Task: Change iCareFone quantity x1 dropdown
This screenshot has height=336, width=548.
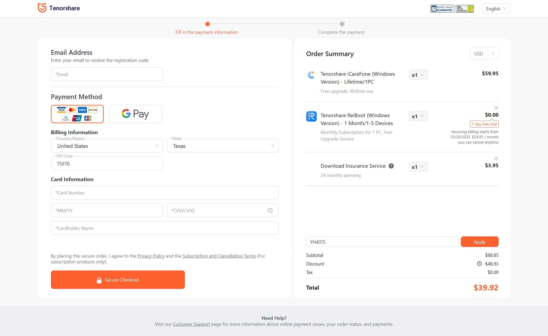Action: coord(418,75)
